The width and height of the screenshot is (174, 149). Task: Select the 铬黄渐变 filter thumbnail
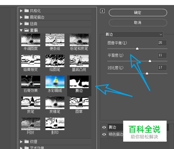(31, 61)
